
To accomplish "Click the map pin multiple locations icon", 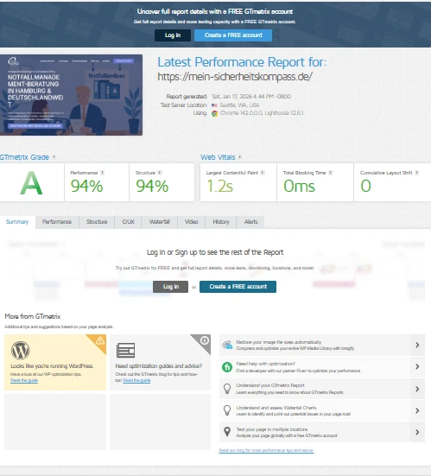I will coord(227,432).
